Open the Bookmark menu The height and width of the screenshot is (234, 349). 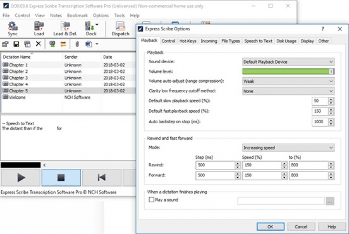(77, 15)
